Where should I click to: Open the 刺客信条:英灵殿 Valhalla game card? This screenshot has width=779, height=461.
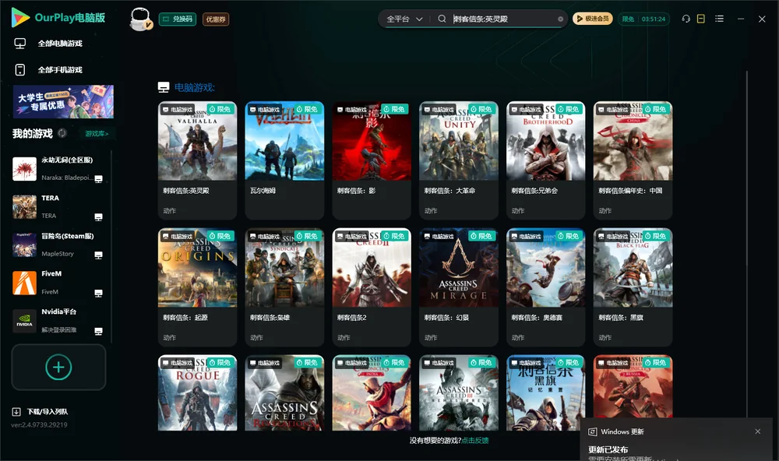point(197,160)
